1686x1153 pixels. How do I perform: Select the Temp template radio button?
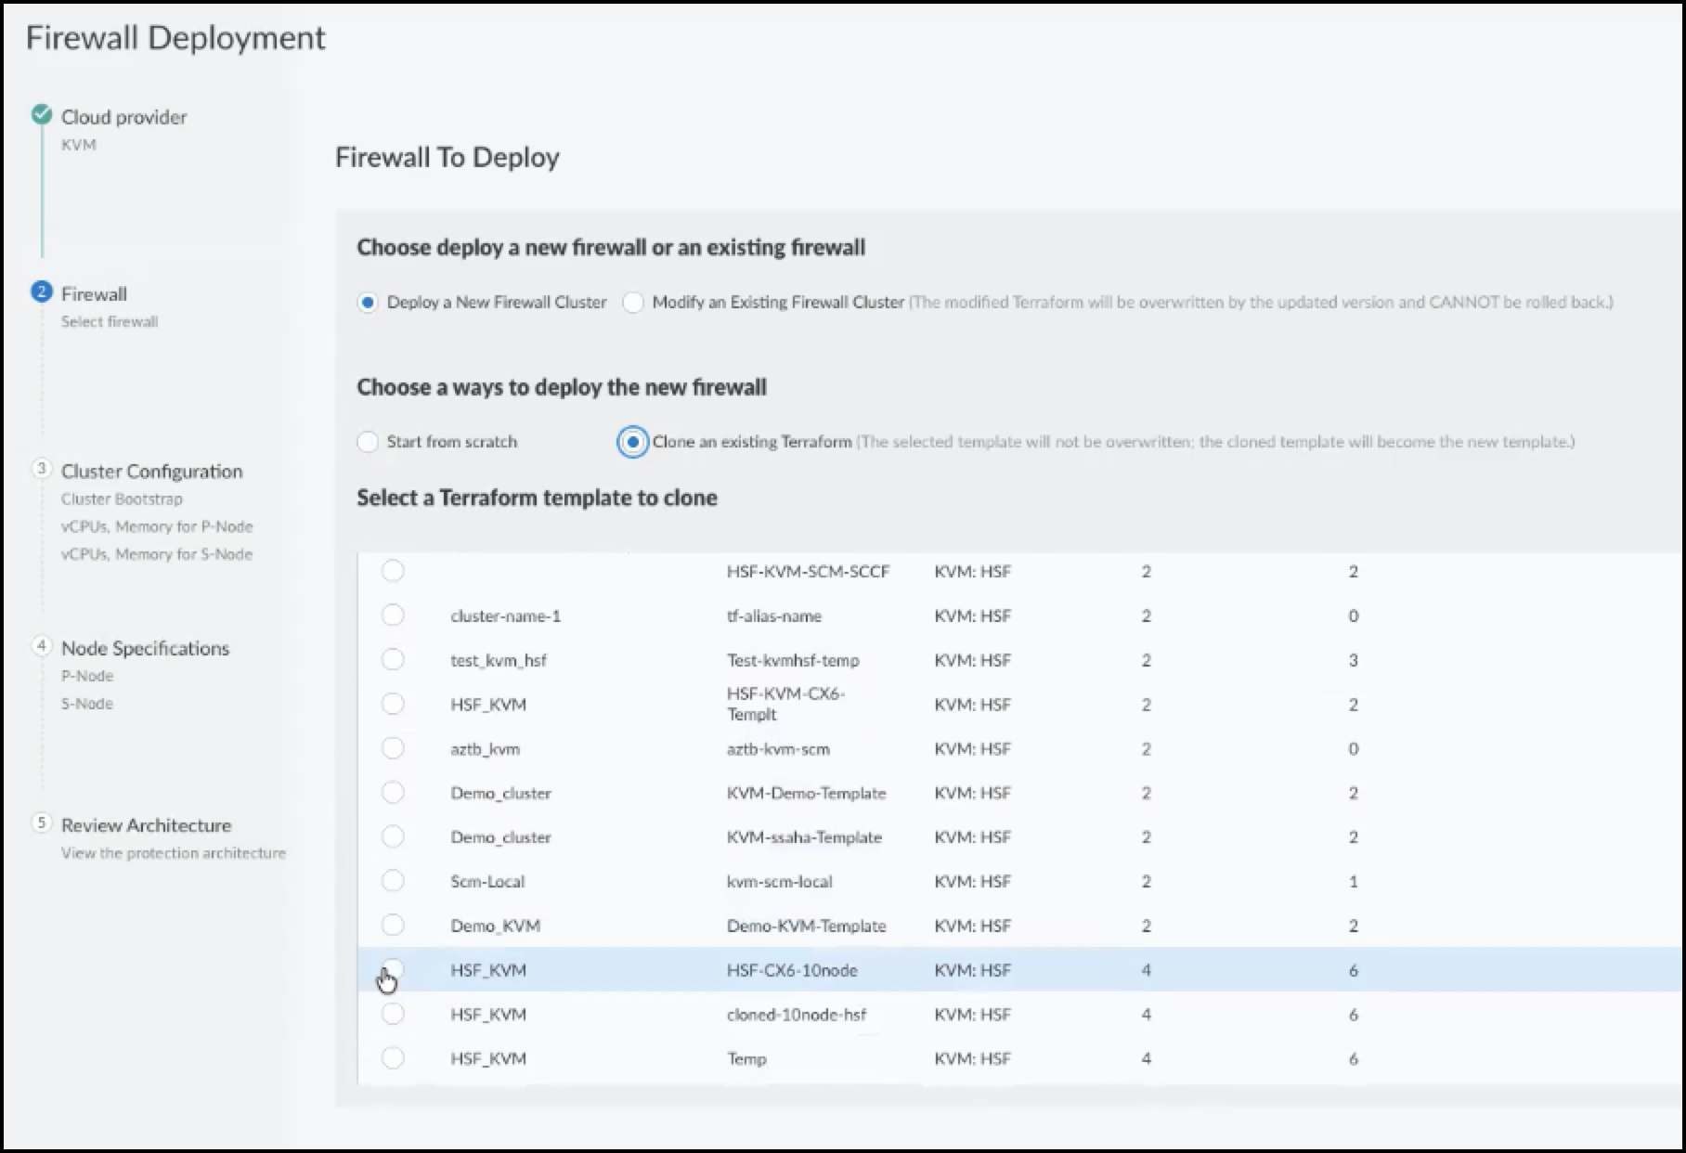[x=393, y=1058]
